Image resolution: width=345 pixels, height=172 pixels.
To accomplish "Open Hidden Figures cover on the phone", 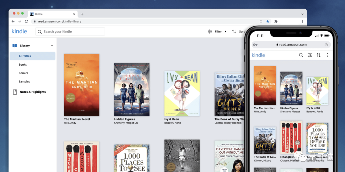I will click(x=291, y=88).
